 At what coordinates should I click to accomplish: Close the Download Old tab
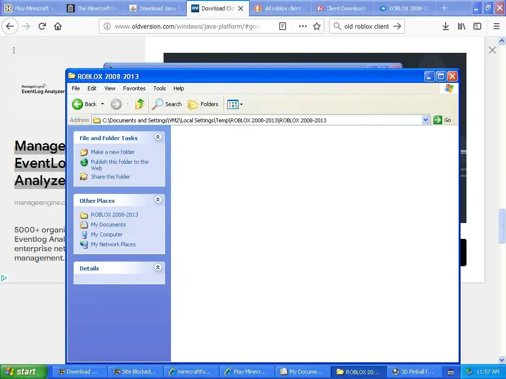click(241, 8)
